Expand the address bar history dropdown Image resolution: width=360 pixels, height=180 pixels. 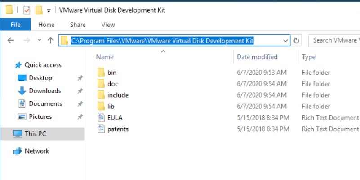285,41
